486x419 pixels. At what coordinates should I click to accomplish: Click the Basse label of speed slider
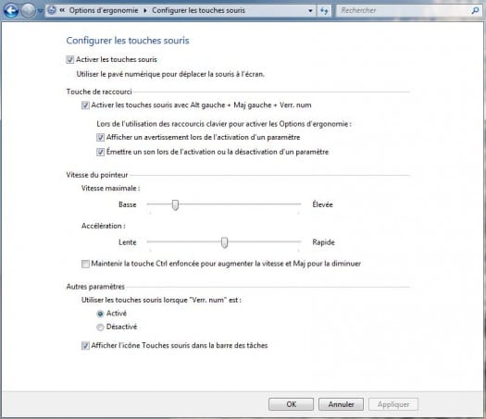pyautogui.click(x=128, y=204)
